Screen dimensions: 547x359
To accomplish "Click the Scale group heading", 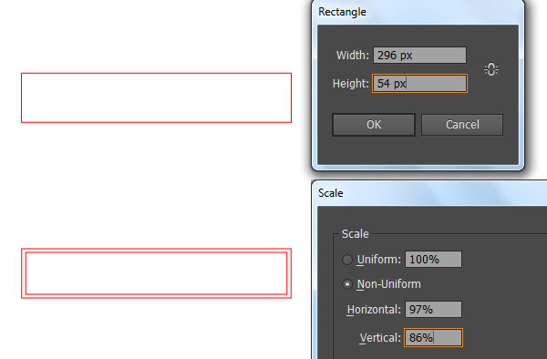I will [x=356, y=234].
